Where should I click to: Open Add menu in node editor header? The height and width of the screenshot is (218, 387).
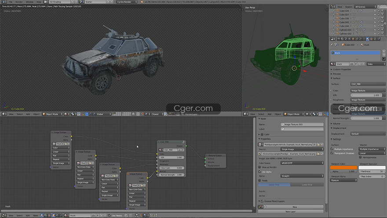[x=28, y=215]
